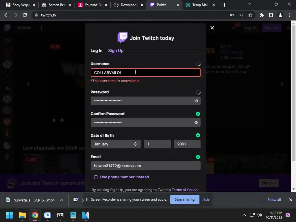Close the Sony Vegas browser tab
The width and height of the screenshot is (296, 222).
(x=34, y=5)
